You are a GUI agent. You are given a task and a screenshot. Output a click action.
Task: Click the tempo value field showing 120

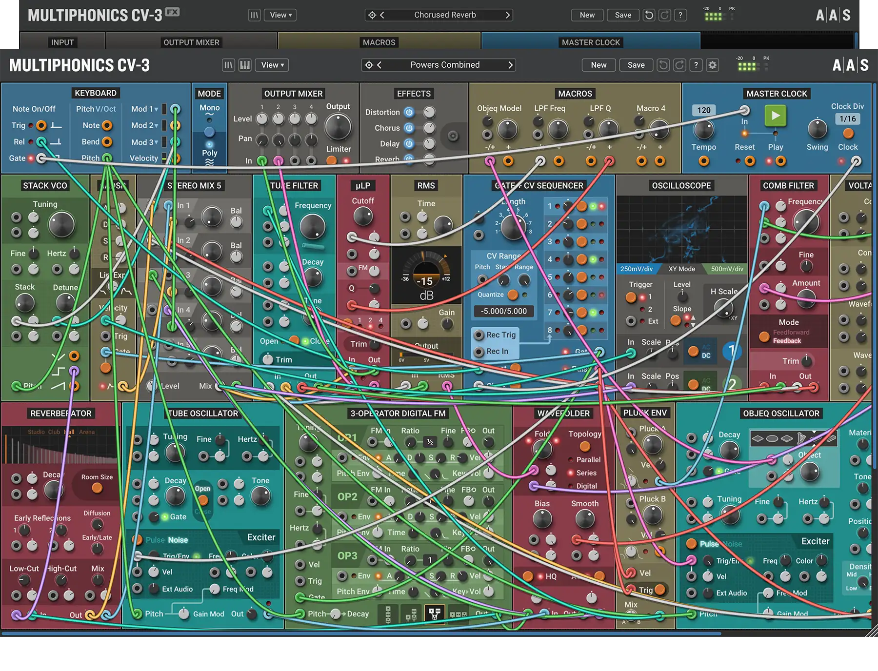[703, 110]
